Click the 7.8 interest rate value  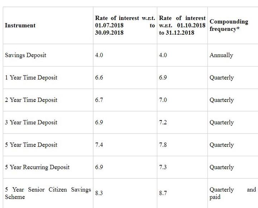(x=163, y=145)
